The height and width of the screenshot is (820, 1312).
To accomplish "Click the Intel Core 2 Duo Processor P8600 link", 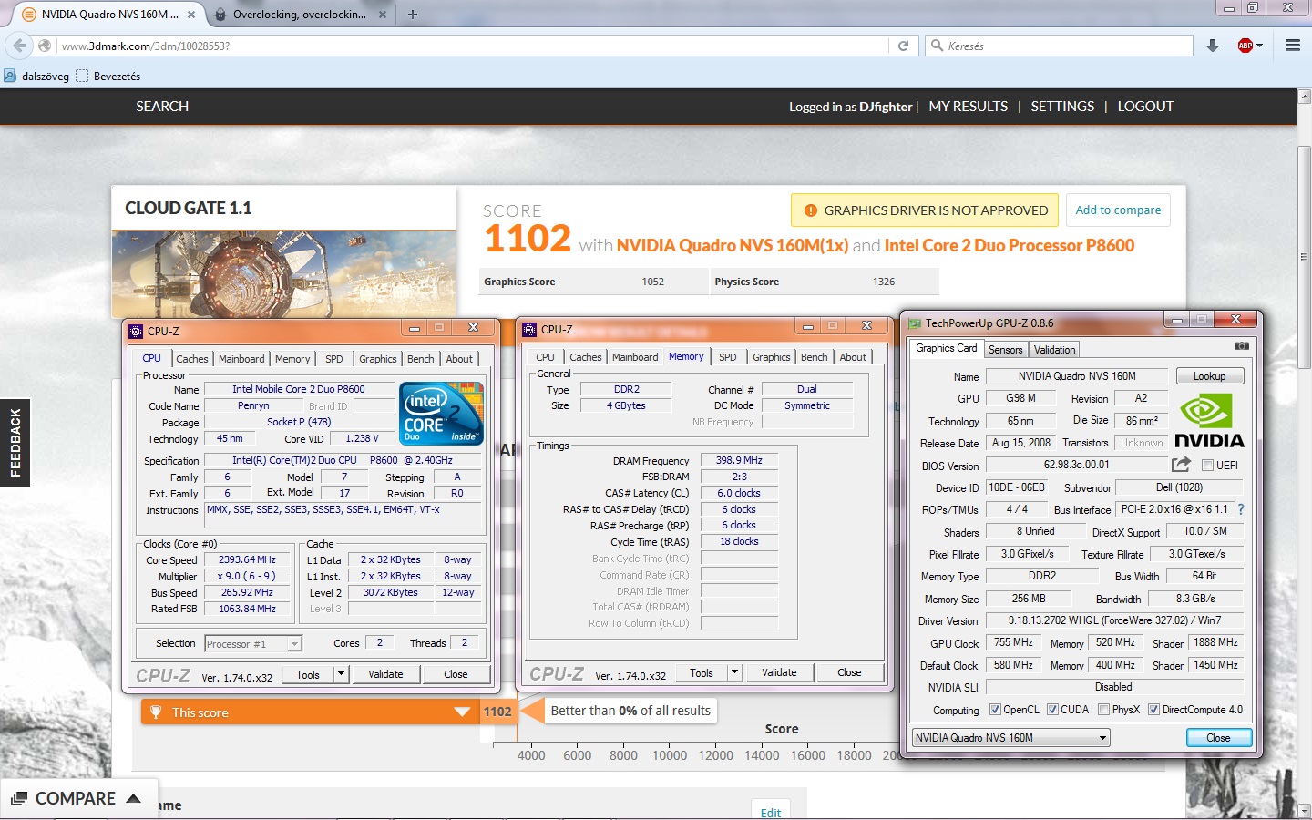I will 1010,245.
